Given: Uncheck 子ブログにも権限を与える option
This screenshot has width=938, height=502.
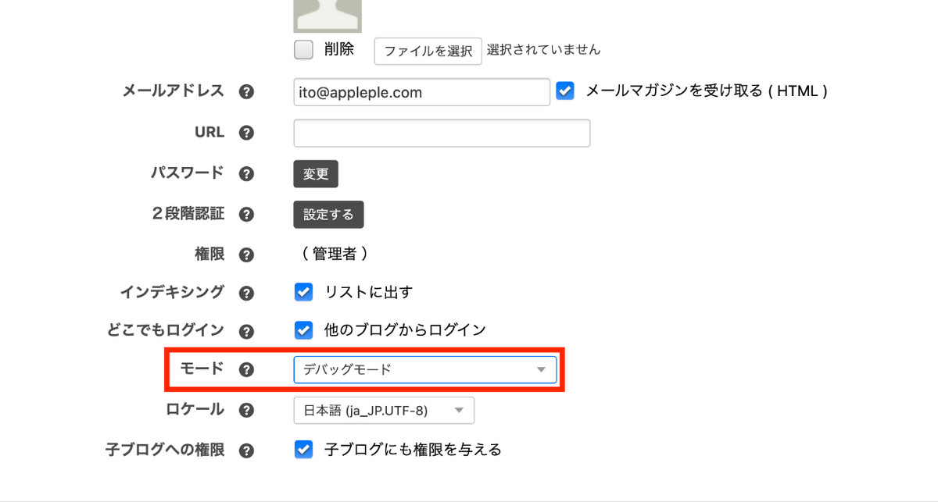Looking at the screenshot, I should 303,449.
